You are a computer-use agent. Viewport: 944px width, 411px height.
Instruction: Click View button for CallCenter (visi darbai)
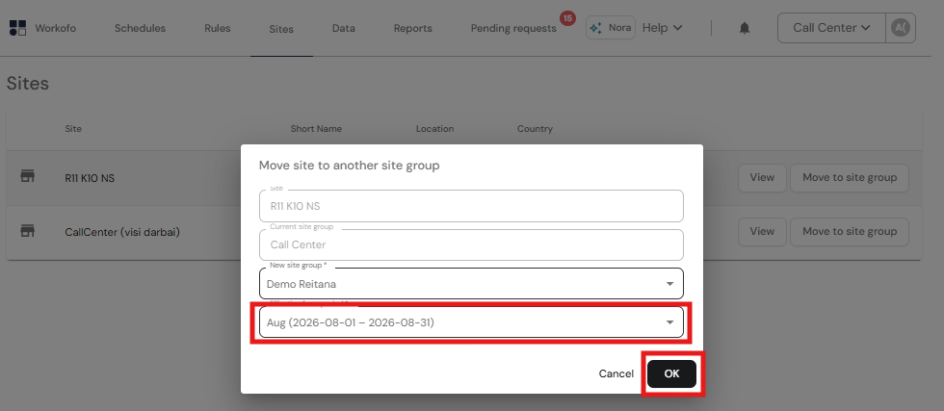click(762, 232)
